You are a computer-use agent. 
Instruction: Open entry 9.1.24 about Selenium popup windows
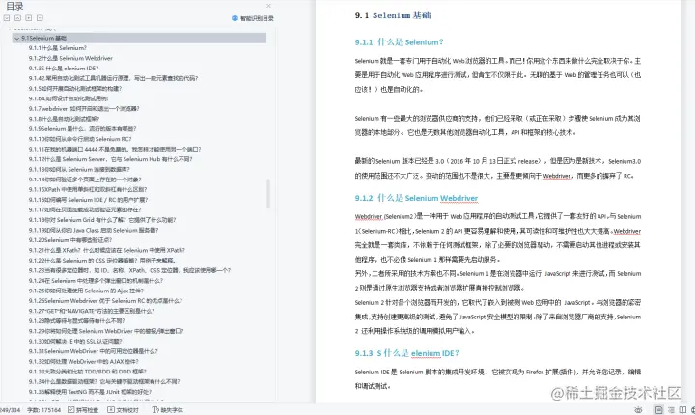pyautogui.click(x=96, y=281)
